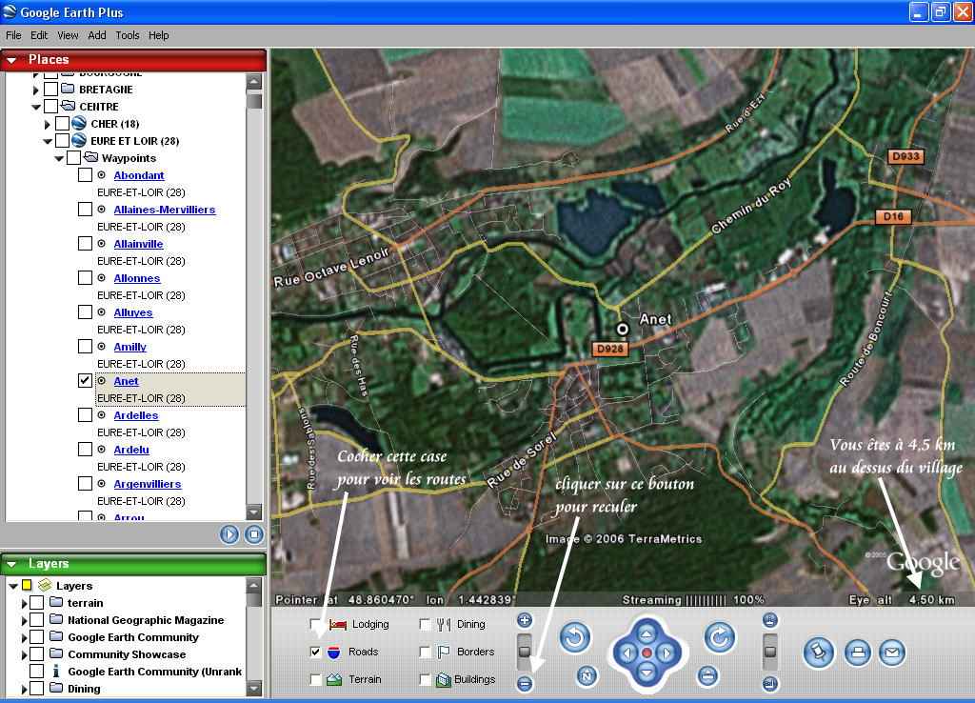Pan the map up with the up arrow

647,634
